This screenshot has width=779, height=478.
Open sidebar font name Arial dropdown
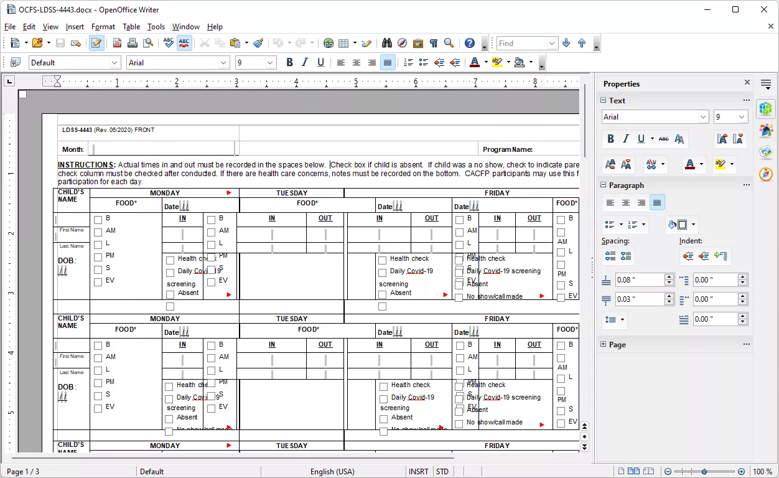point(704,116)
